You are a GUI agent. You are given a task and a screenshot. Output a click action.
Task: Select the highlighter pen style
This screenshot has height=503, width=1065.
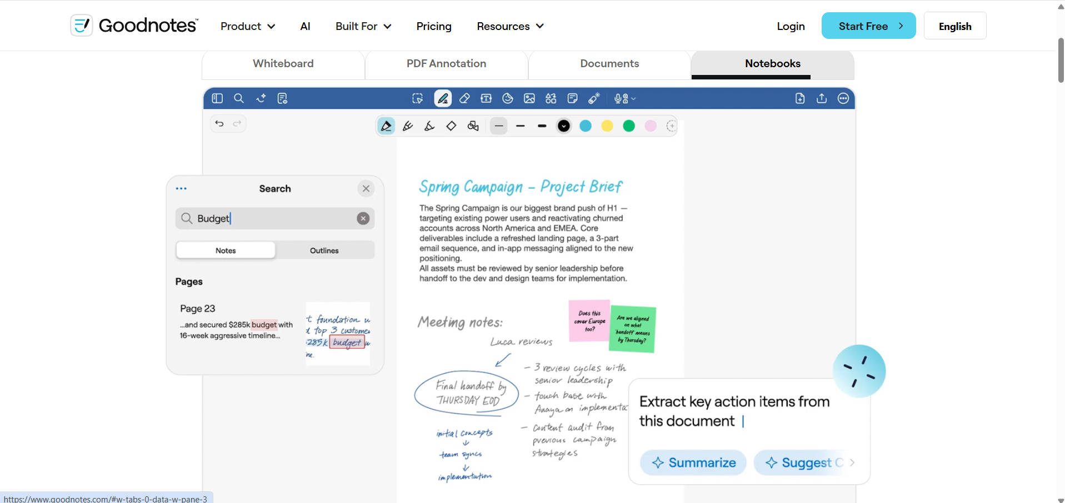[408, 126]
